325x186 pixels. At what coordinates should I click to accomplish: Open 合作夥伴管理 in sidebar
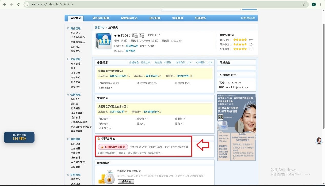(x=78, y=162)
